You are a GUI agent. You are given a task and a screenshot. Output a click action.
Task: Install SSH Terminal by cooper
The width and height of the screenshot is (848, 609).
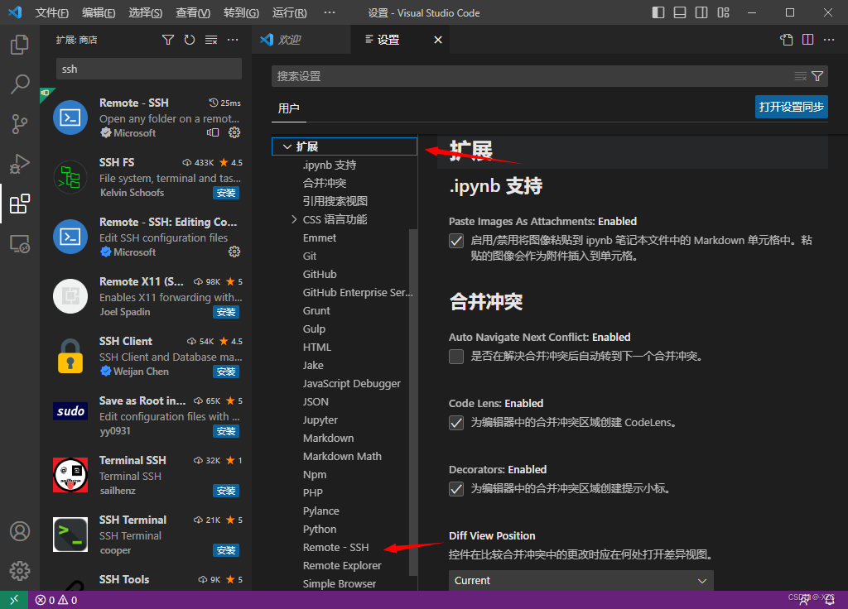pos(226,550)
